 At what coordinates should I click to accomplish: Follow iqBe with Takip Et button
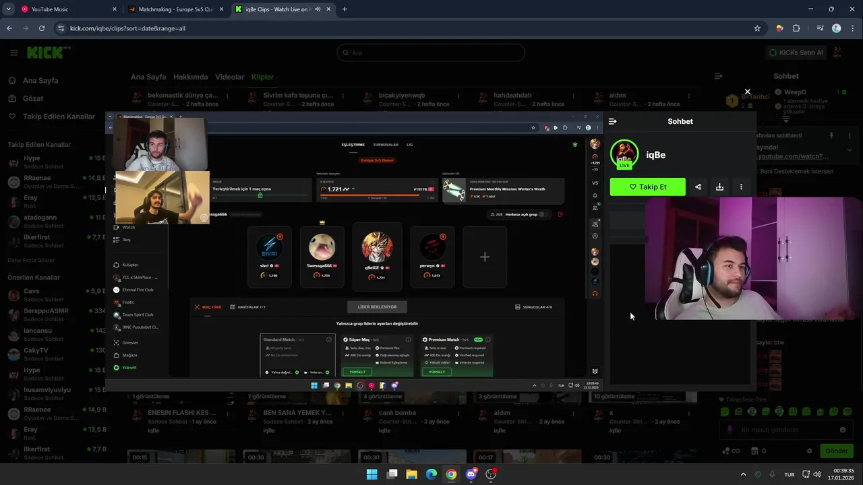648,187
